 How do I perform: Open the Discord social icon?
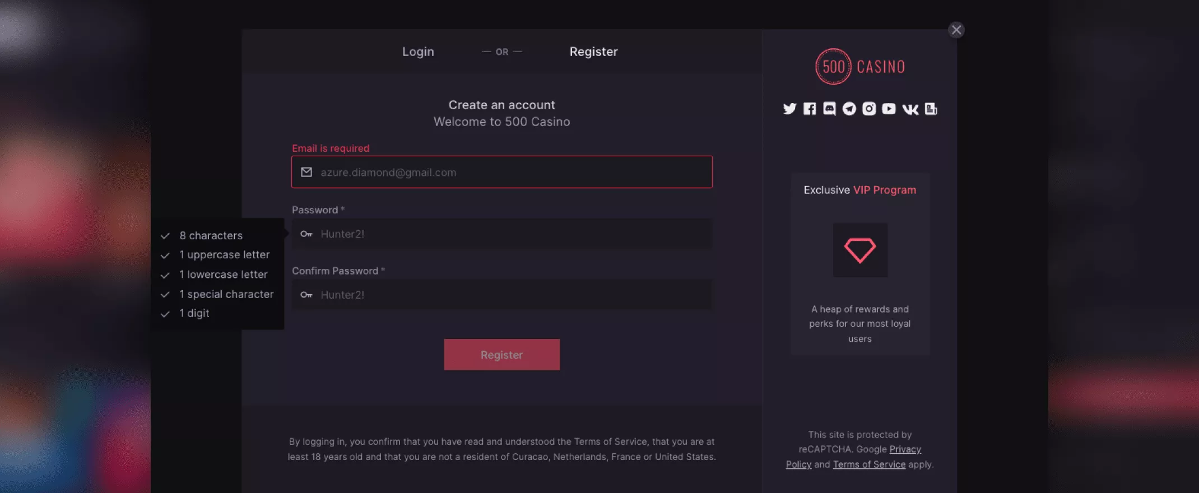pos(829,109)
